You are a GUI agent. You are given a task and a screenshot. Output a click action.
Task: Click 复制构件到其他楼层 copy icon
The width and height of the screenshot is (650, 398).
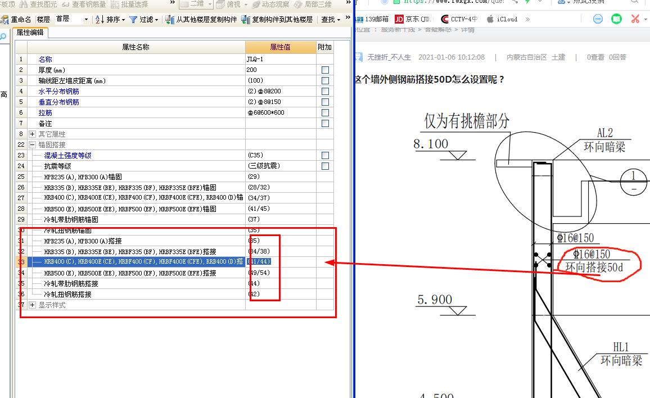[245, 20]
